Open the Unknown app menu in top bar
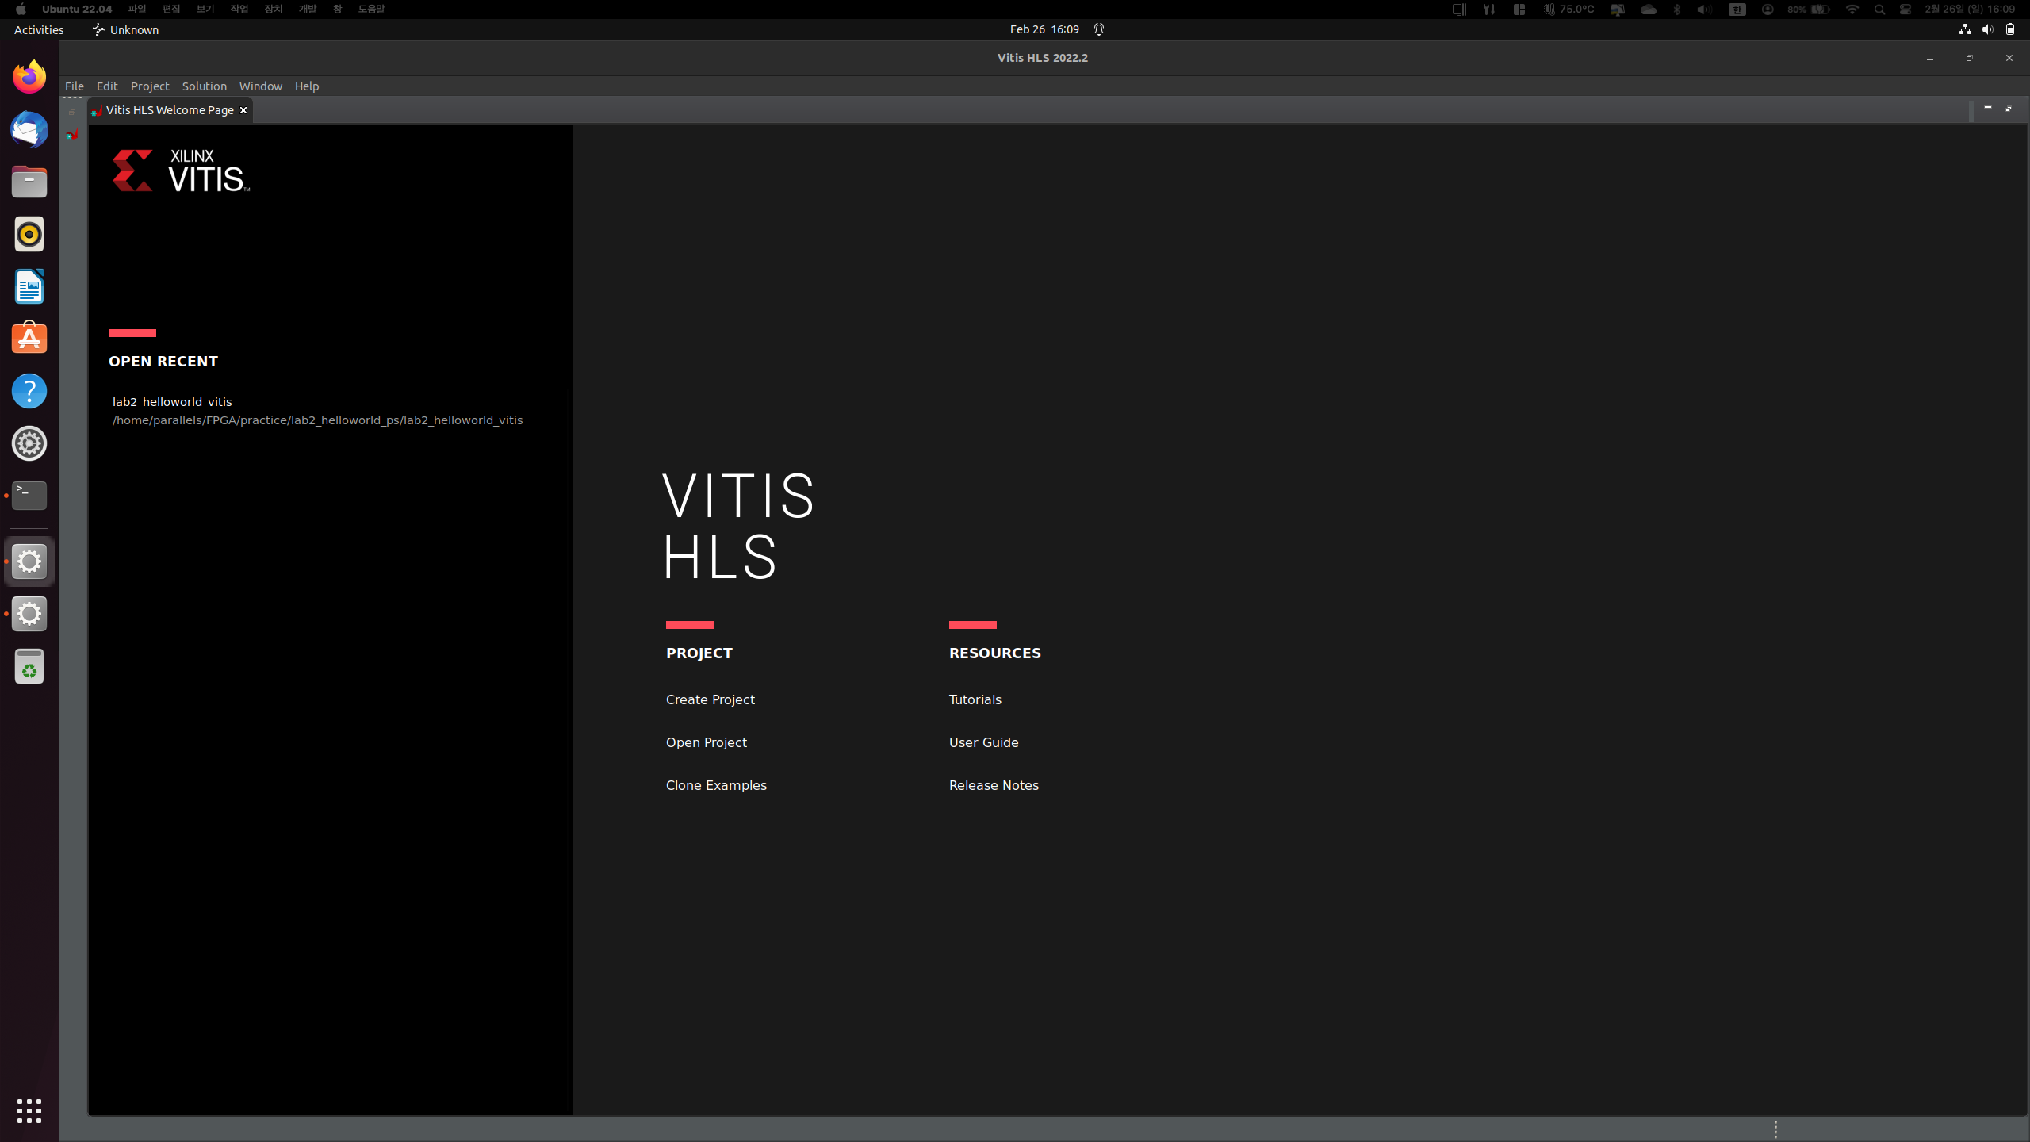The height and width of the screenshot is (1142, 2030). coord(125,29)
